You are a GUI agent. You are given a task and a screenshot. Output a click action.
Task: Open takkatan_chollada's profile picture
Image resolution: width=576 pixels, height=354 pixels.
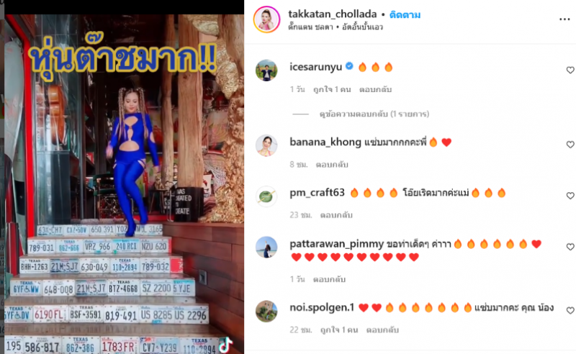pyautogui.click(x=266, y=19)
